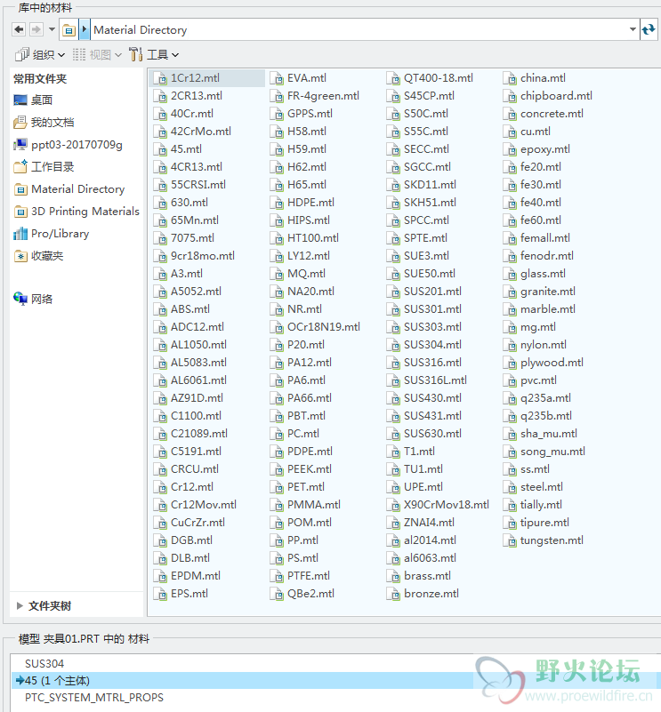Select the 45 (1 个主体) material row
Image resolution: width=661 pixels, height=712 pixels.
[335, 681]
